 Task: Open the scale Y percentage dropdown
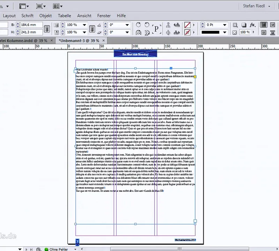(x=84, y=32)
